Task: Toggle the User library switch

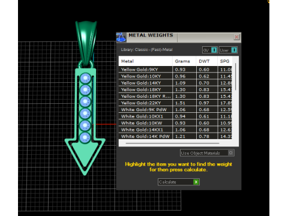Action: click(228, 50)
